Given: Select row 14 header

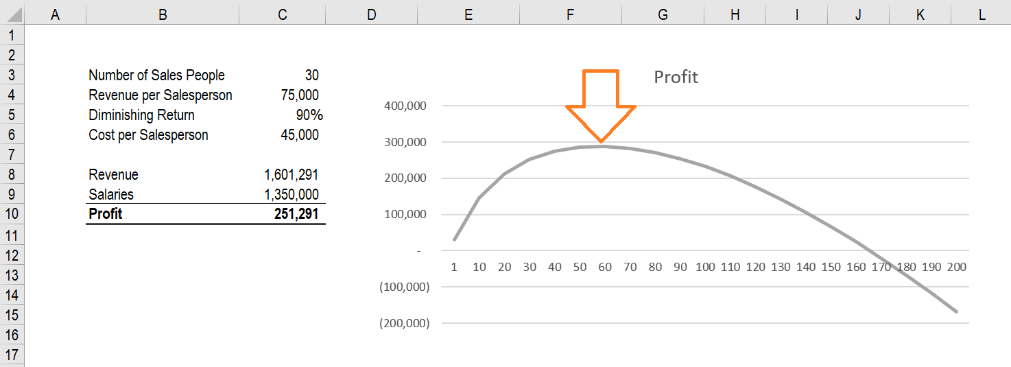Looking at the screenshot, I should pos(12,294).
